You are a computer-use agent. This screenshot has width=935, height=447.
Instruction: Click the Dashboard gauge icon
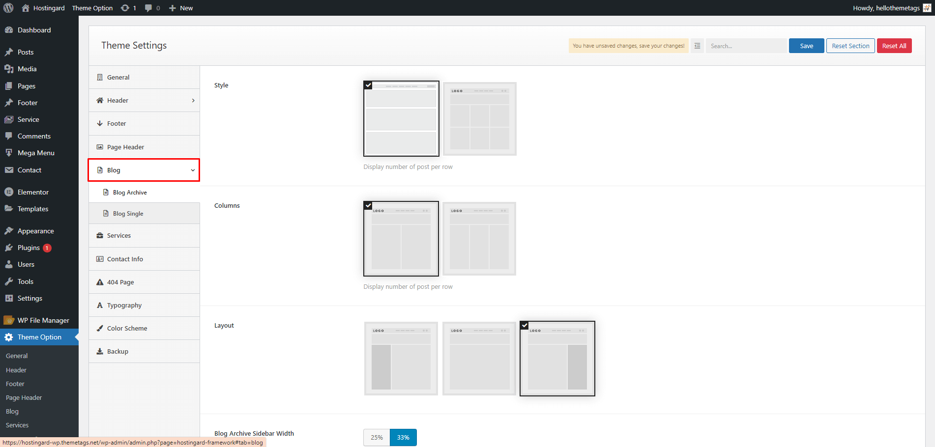(9, 30)
